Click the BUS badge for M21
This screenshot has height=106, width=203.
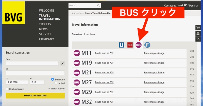pyautogui.click(x=77, y=73)
